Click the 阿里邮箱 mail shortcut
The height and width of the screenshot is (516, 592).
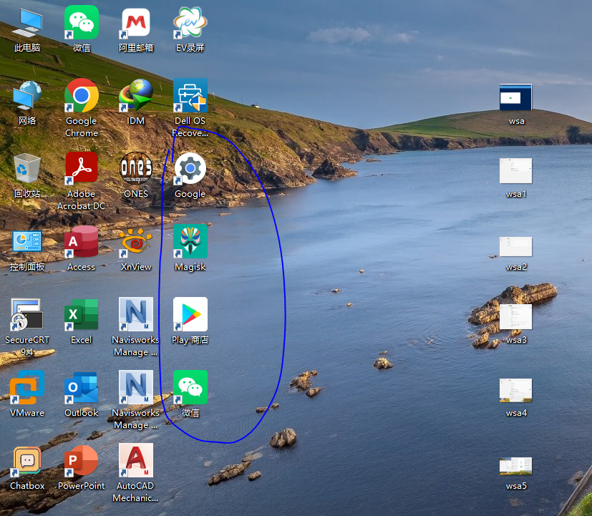(x=135, y=24)
